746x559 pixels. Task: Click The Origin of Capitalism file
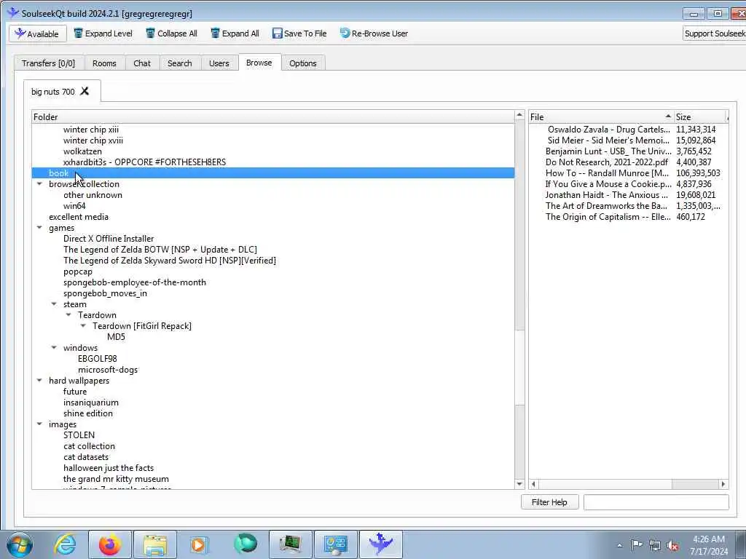tap(608, 217)
